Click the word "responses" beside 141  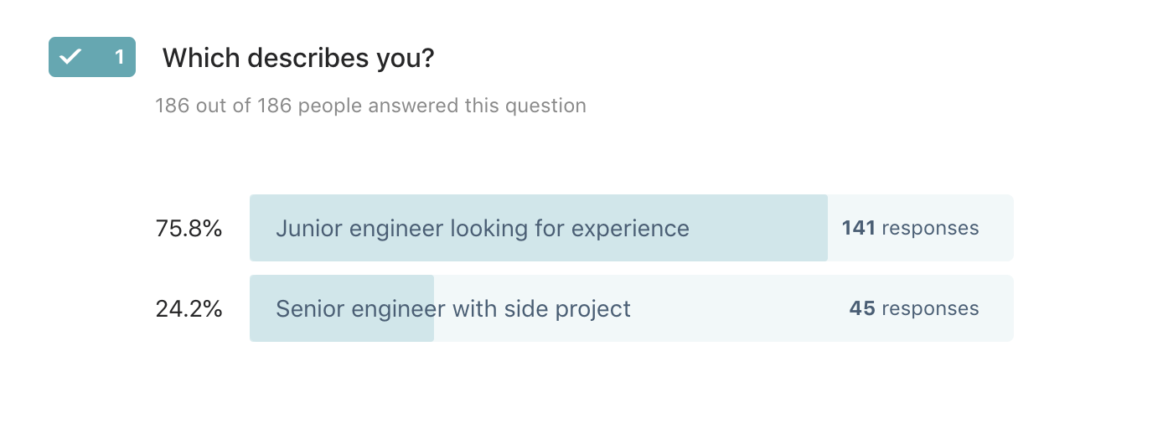coord(930,228)
